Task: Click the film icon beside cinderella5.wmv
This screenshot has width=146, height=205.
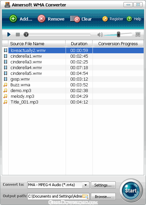Action: 5,73
